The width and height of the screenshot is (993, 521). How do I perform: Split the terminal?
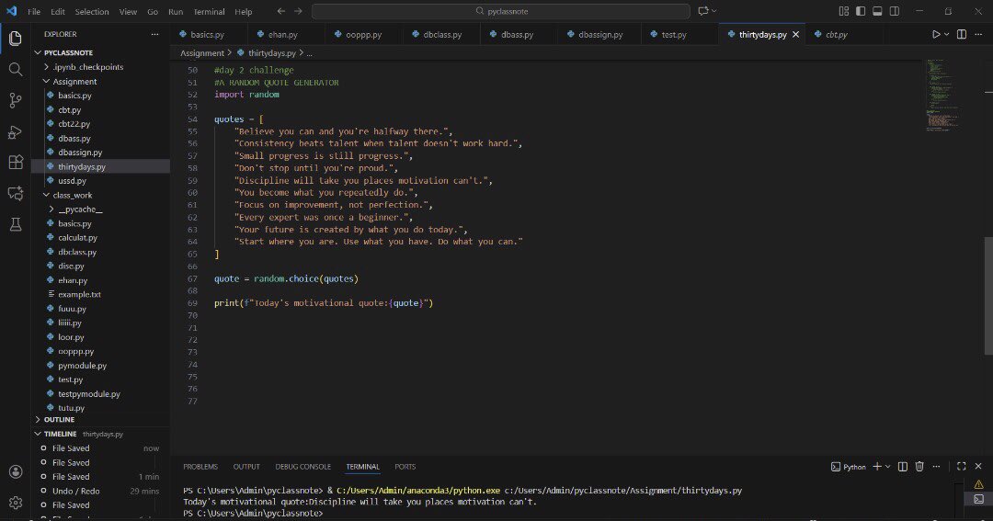903,467
